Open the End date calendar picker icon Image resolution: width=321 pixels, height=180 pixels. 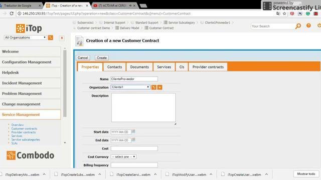point(133,140)
